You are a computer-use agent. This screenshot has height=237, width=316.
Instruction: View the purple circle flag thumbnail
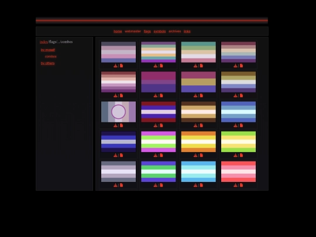pos(118,112)
